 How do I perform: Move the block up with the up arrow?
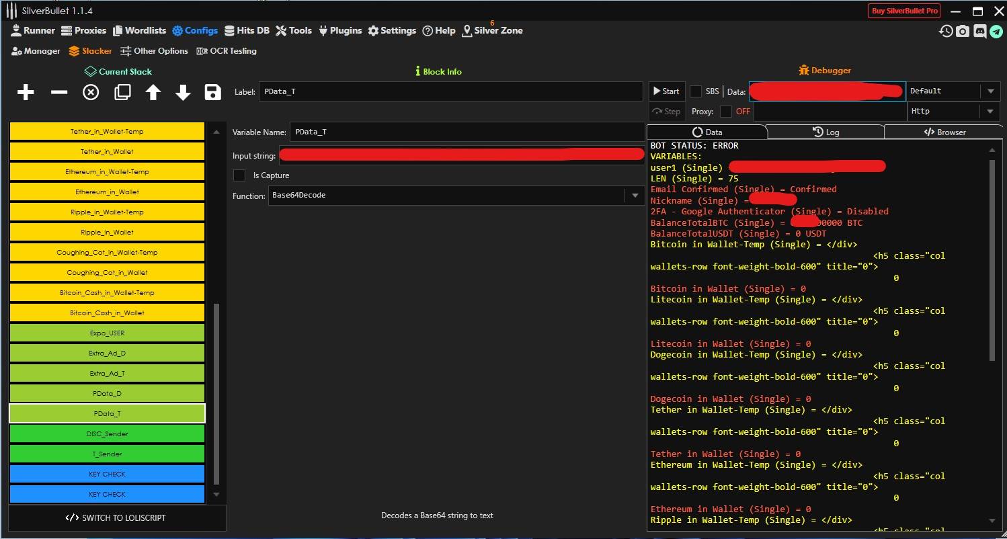pyautogui.click(x=153, y=92)
